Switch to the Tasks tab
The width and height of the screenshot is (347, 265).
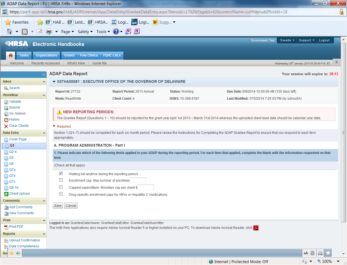pos(24,55)
